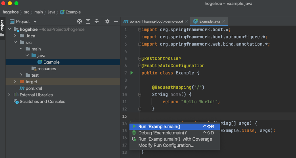This screenshot has height=158, width=296.
Task: Click the @EnableAutoConfiguration annotation text
Action: point(173,66)
